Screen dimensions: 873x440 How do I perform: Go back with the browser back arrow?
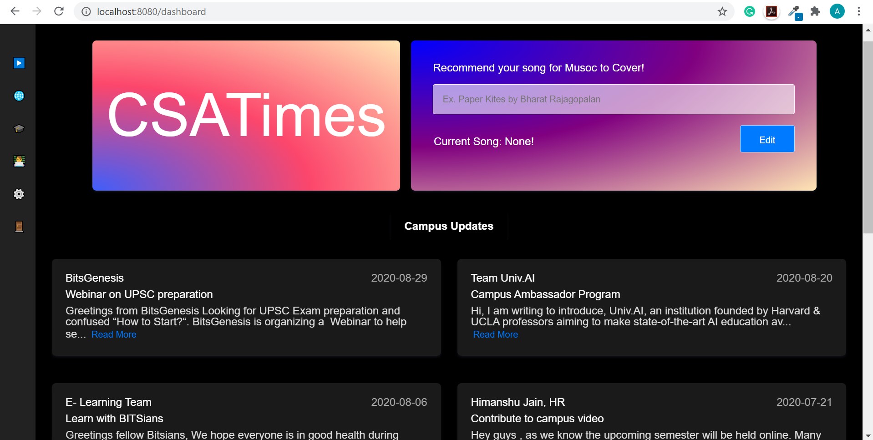click(x=15, y=11)
